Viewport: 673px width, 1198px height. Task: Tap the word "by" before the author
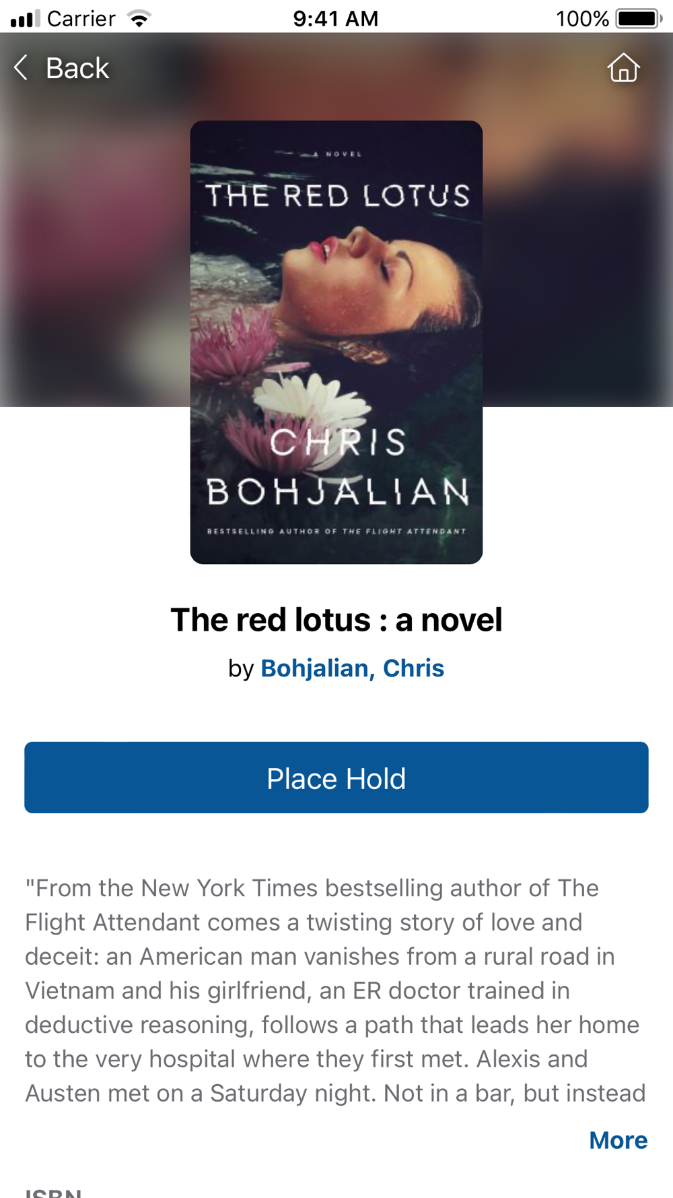pyautogui.click(x=241, y=668)
